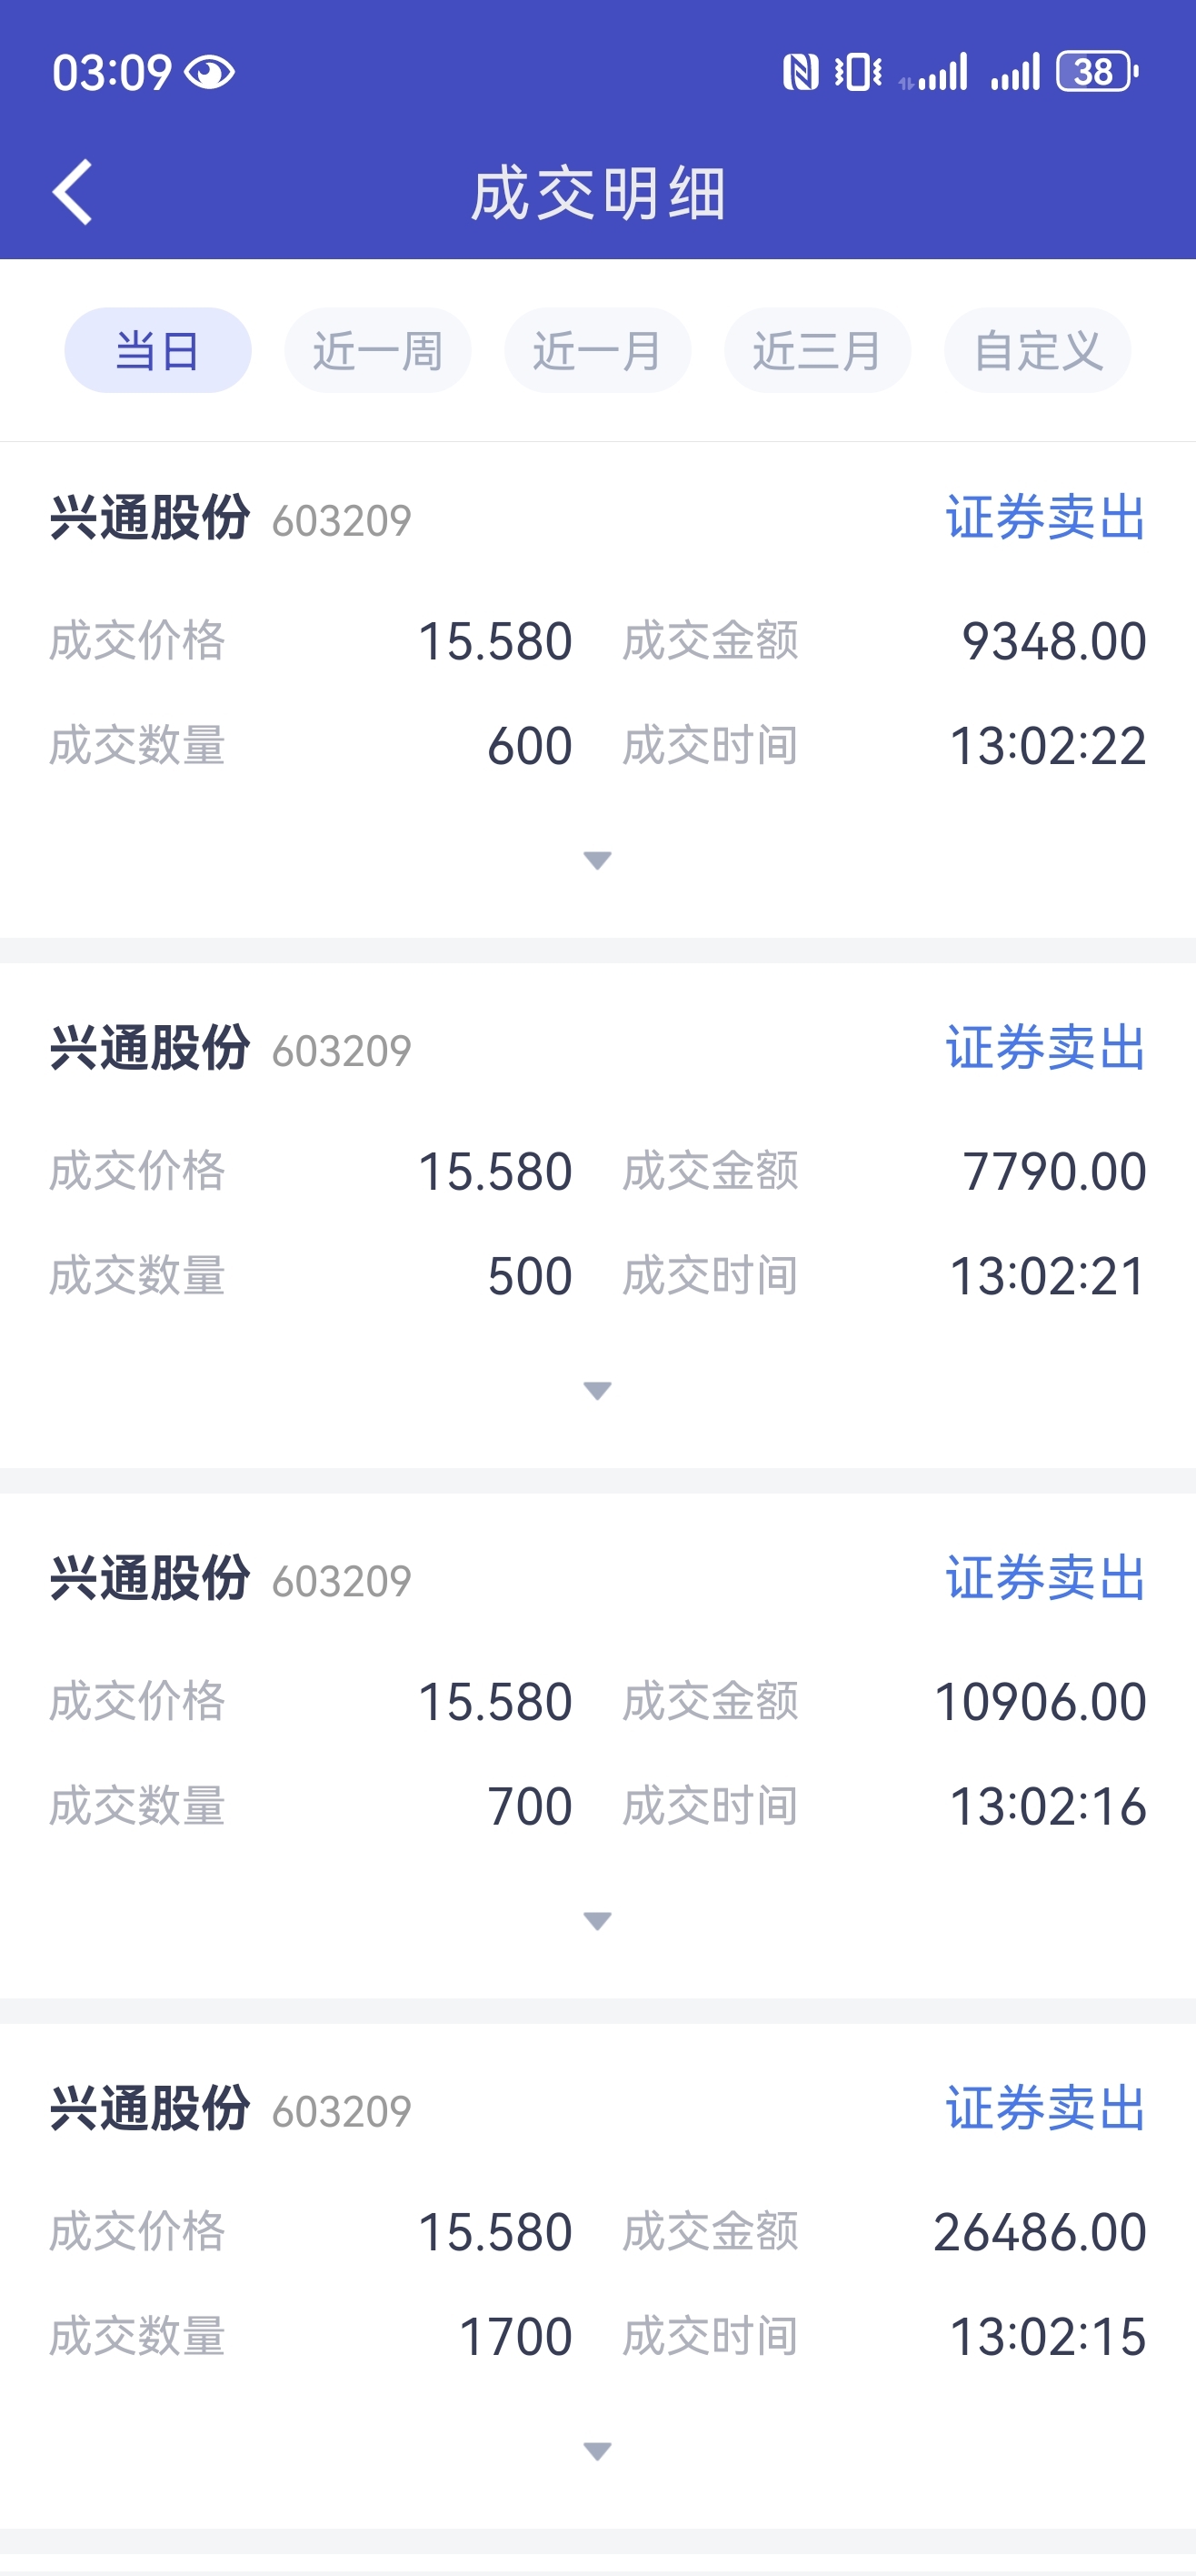Tap the vibration mode icon
Viewport: 1196px width, 2576px height.
coord(857,72)
